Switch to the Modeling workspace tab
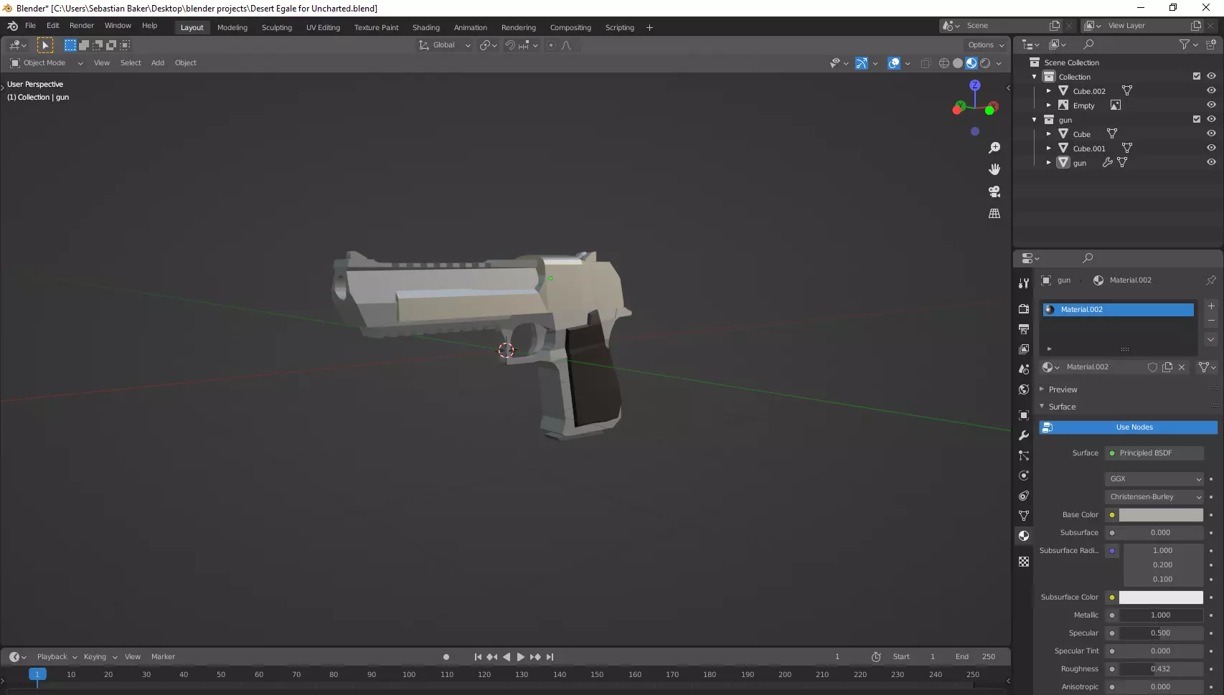This screenshot has height=695, width=1224. click(x=232, y=27)
